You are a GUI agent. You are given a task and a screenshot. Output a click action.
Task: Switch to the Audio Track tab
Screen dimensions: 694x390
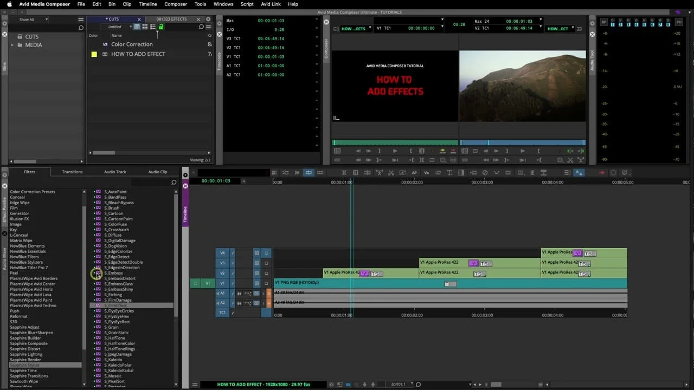click(115, 172)
